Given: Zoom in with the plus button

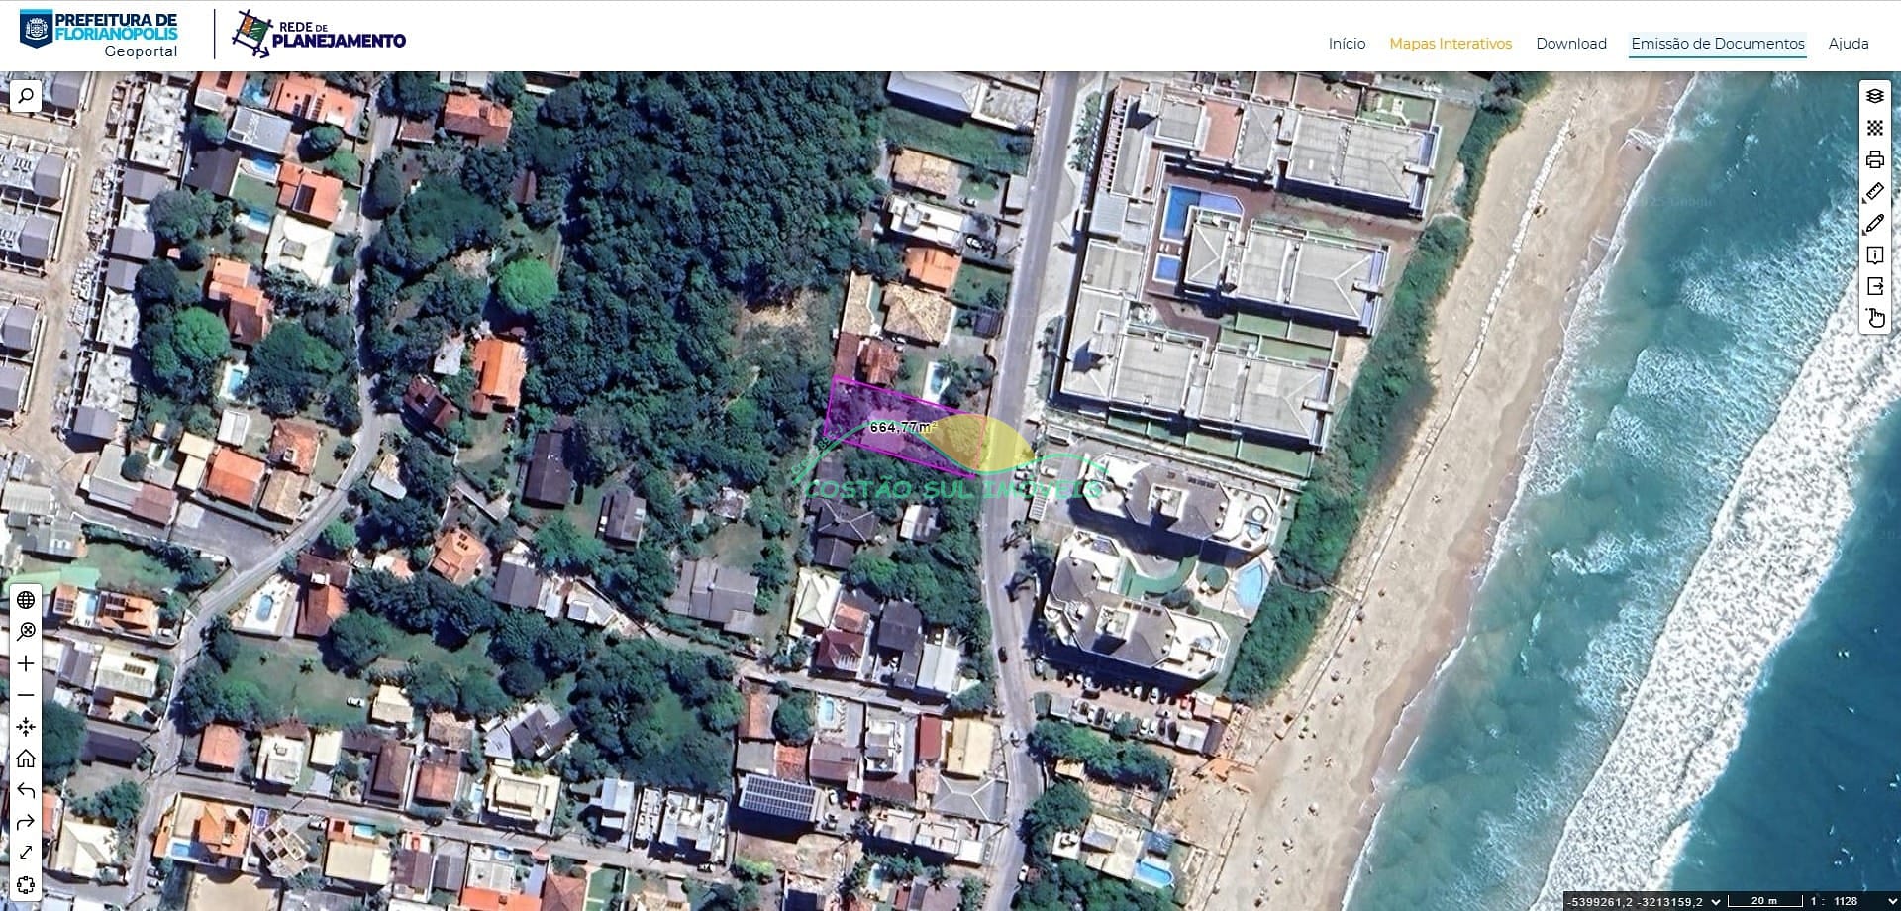Looking at the screenshot, I should click(x=26, y=663).
